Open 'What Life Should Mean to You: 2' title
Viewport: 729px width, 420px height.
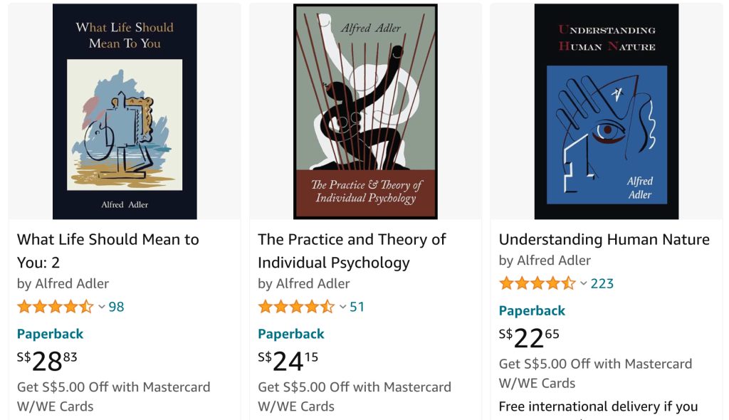[107, 251]
